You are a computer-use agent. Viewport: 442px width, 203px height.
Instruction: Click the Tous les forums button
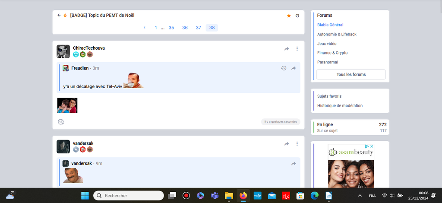pyautogui.click(x=351, y=74)
